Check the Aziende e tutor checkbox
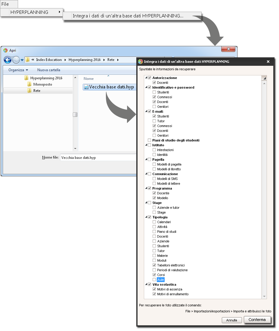 [x=154, y=208]
